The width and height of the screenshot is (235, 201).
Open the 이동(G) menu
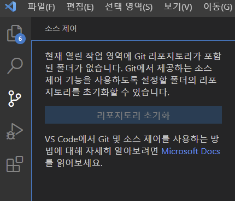[x=218, y=7]
